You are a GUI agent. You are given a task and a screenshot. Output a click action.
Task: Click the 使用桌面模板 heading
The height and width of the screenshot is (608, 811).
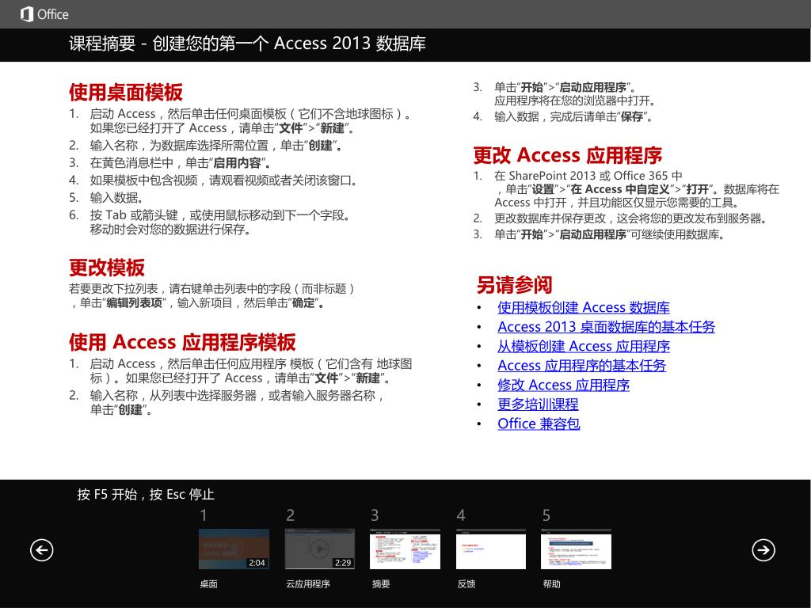click(x=126, y=93)
